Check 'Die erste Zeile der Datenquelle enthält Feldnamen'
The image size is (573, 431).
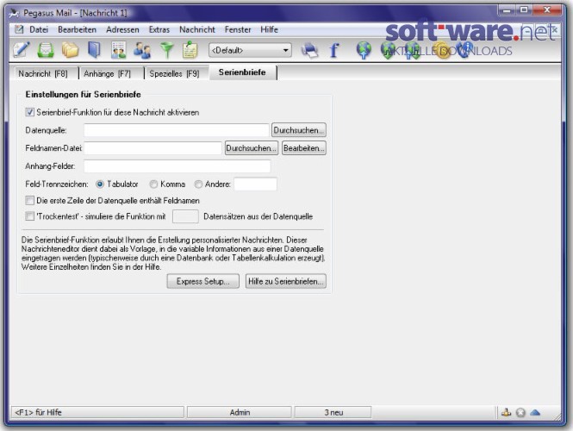coord(29,200)
